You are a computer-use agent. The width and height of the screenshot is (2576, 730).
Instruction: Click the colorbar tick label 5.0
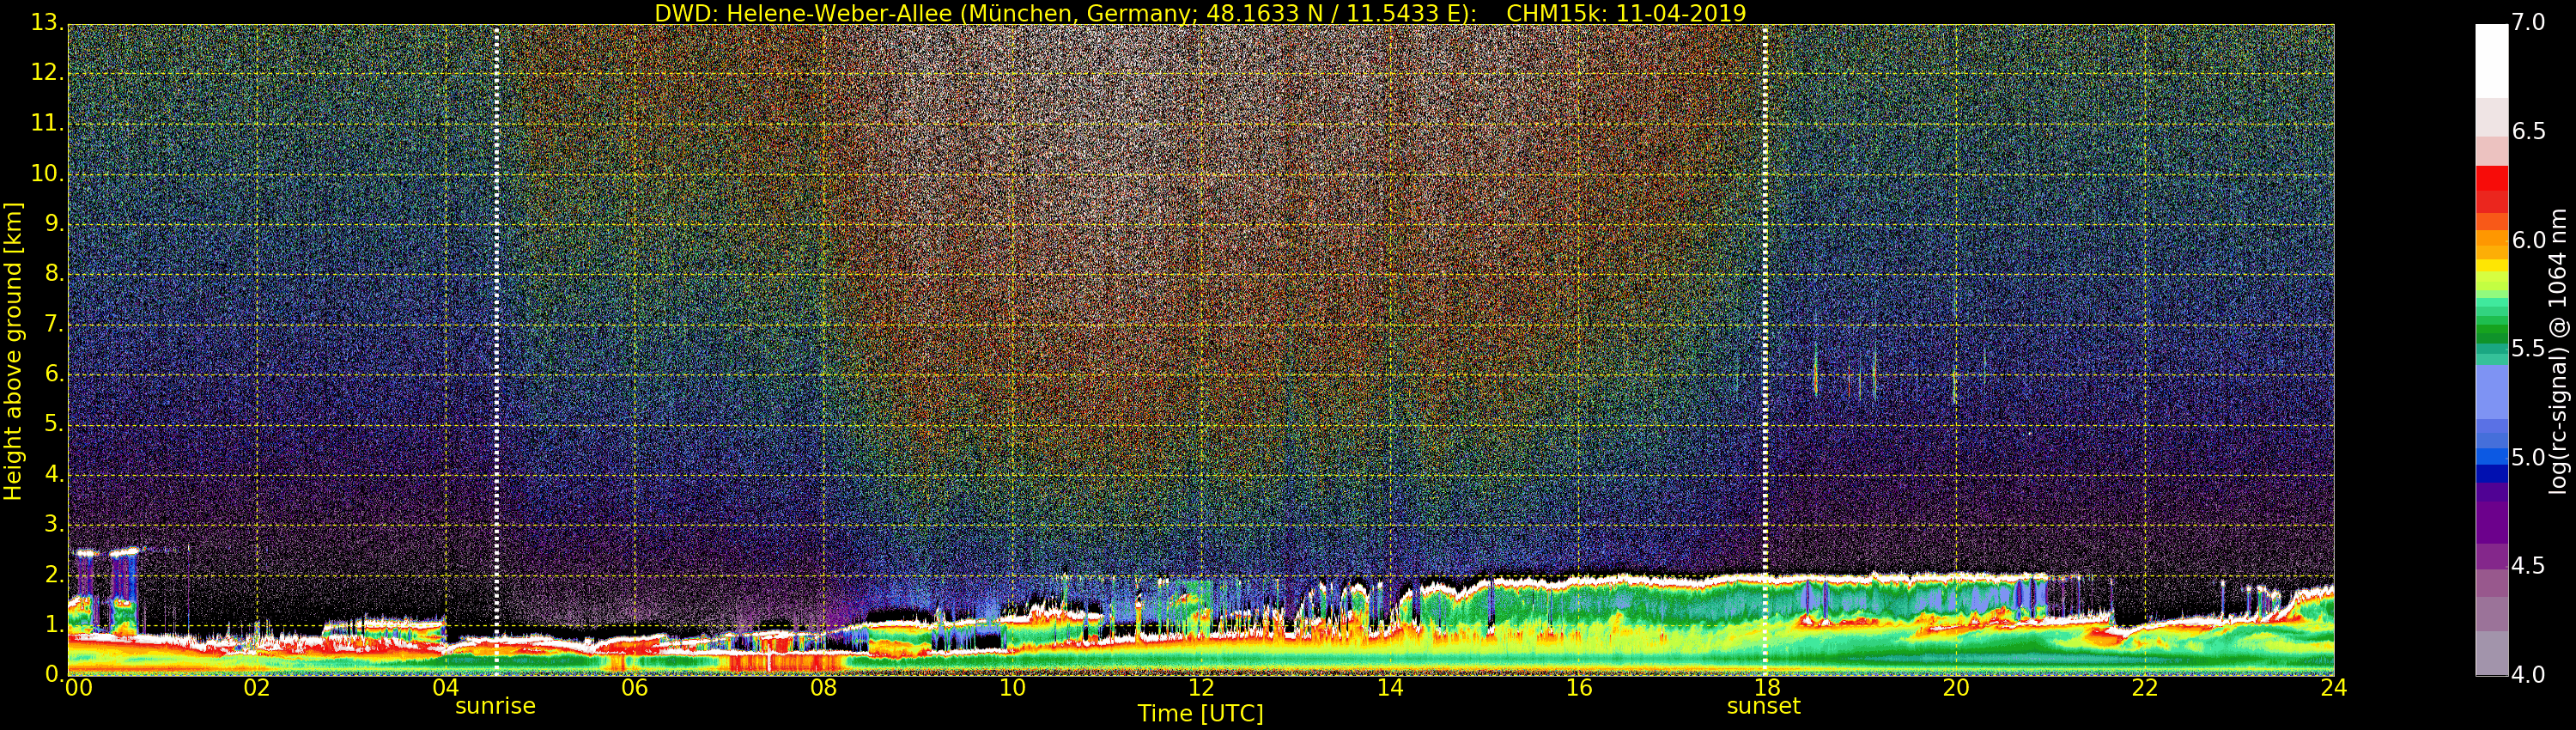[2528, 458]
